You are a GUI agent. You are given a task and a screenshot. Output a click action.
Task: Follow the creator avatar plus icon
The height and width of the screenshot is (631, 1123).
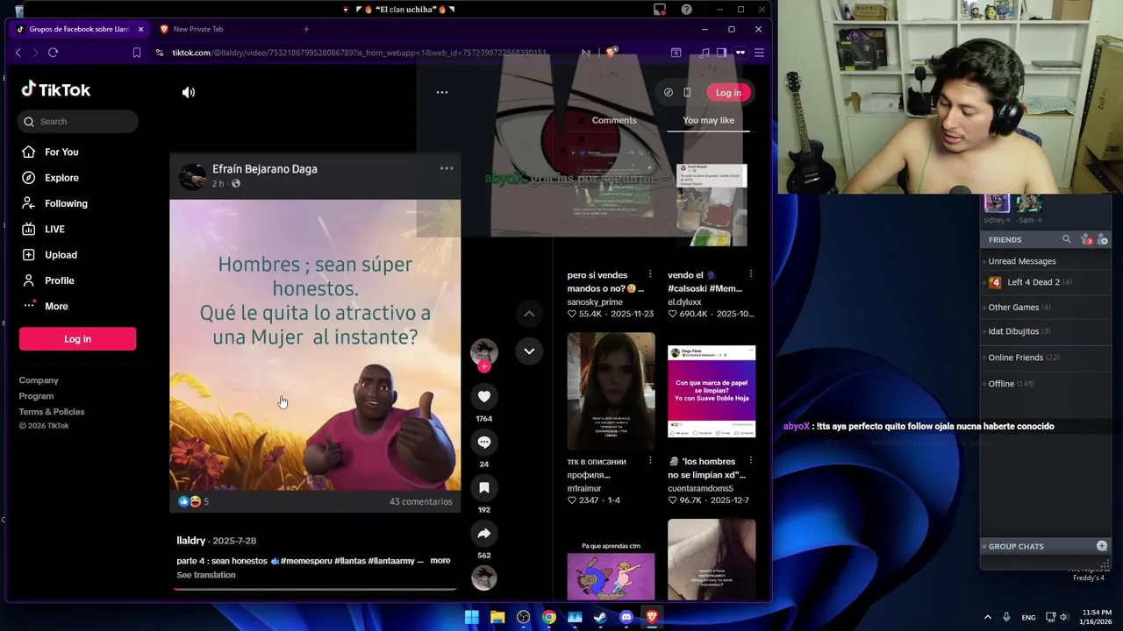tap(484, 366)
